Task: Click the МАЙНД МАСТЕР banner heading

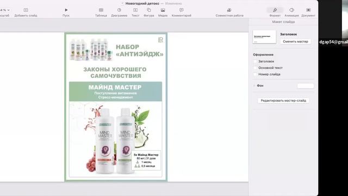Action: click(115, 87)
